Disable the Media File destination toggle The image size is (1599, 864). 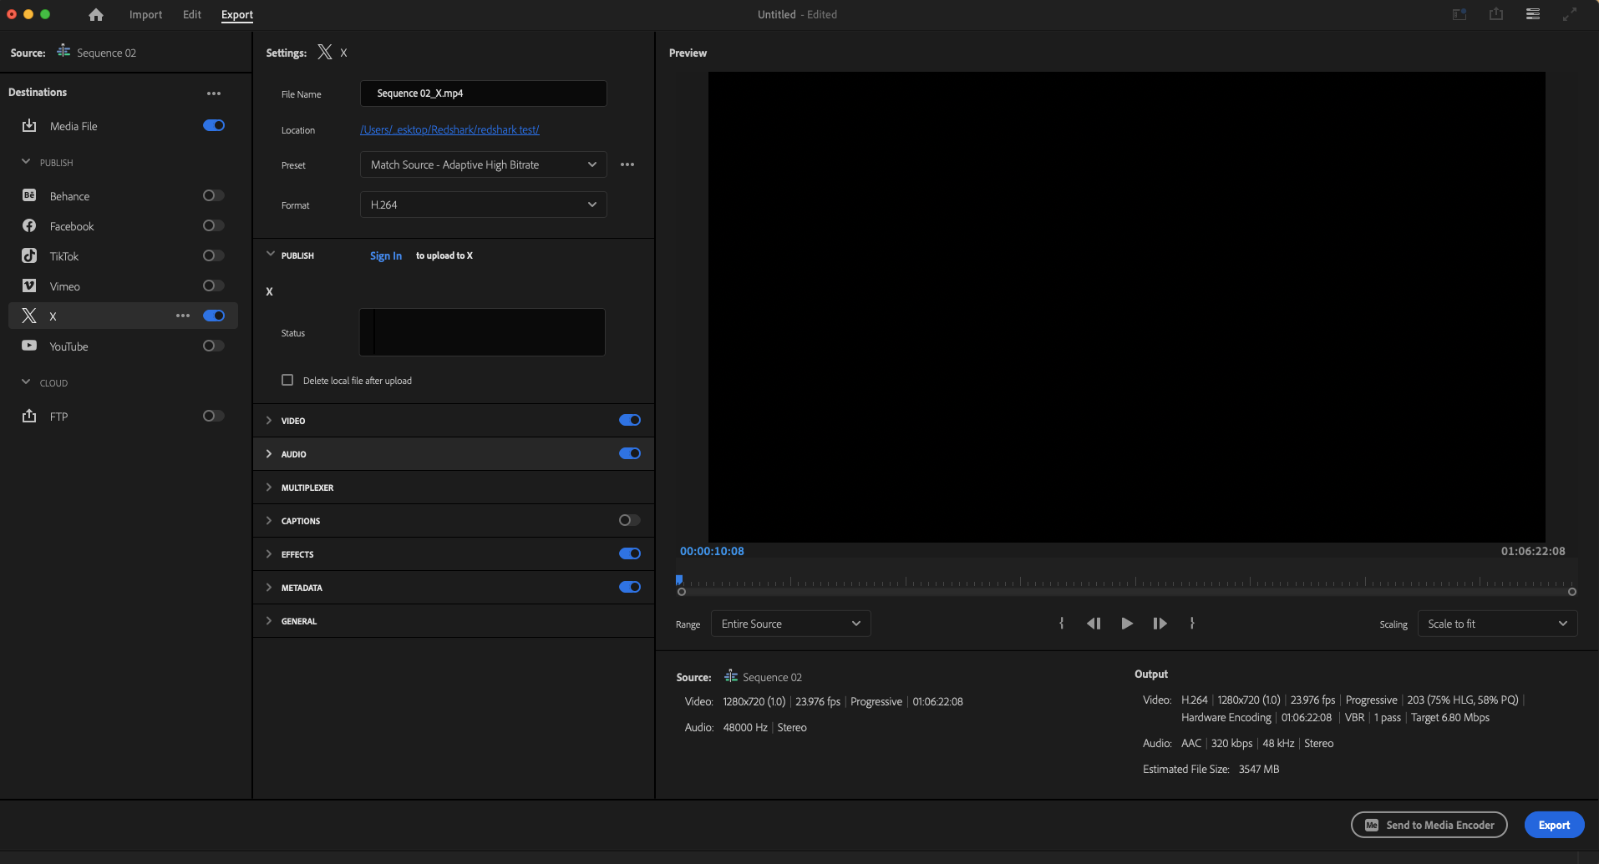(214, 125)
